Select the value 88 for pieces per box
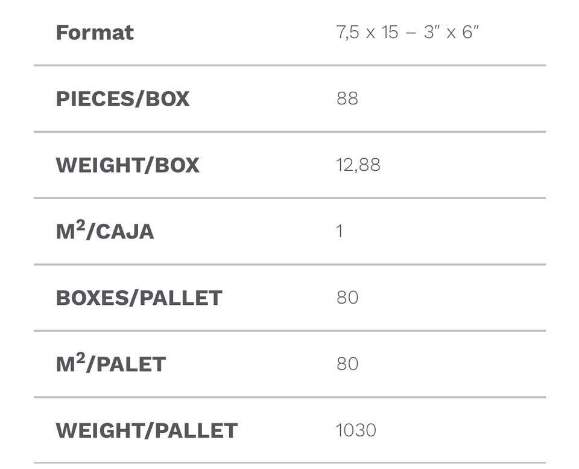Image resolution: width=579 pixels, height=469 pixels. point(347,98)
